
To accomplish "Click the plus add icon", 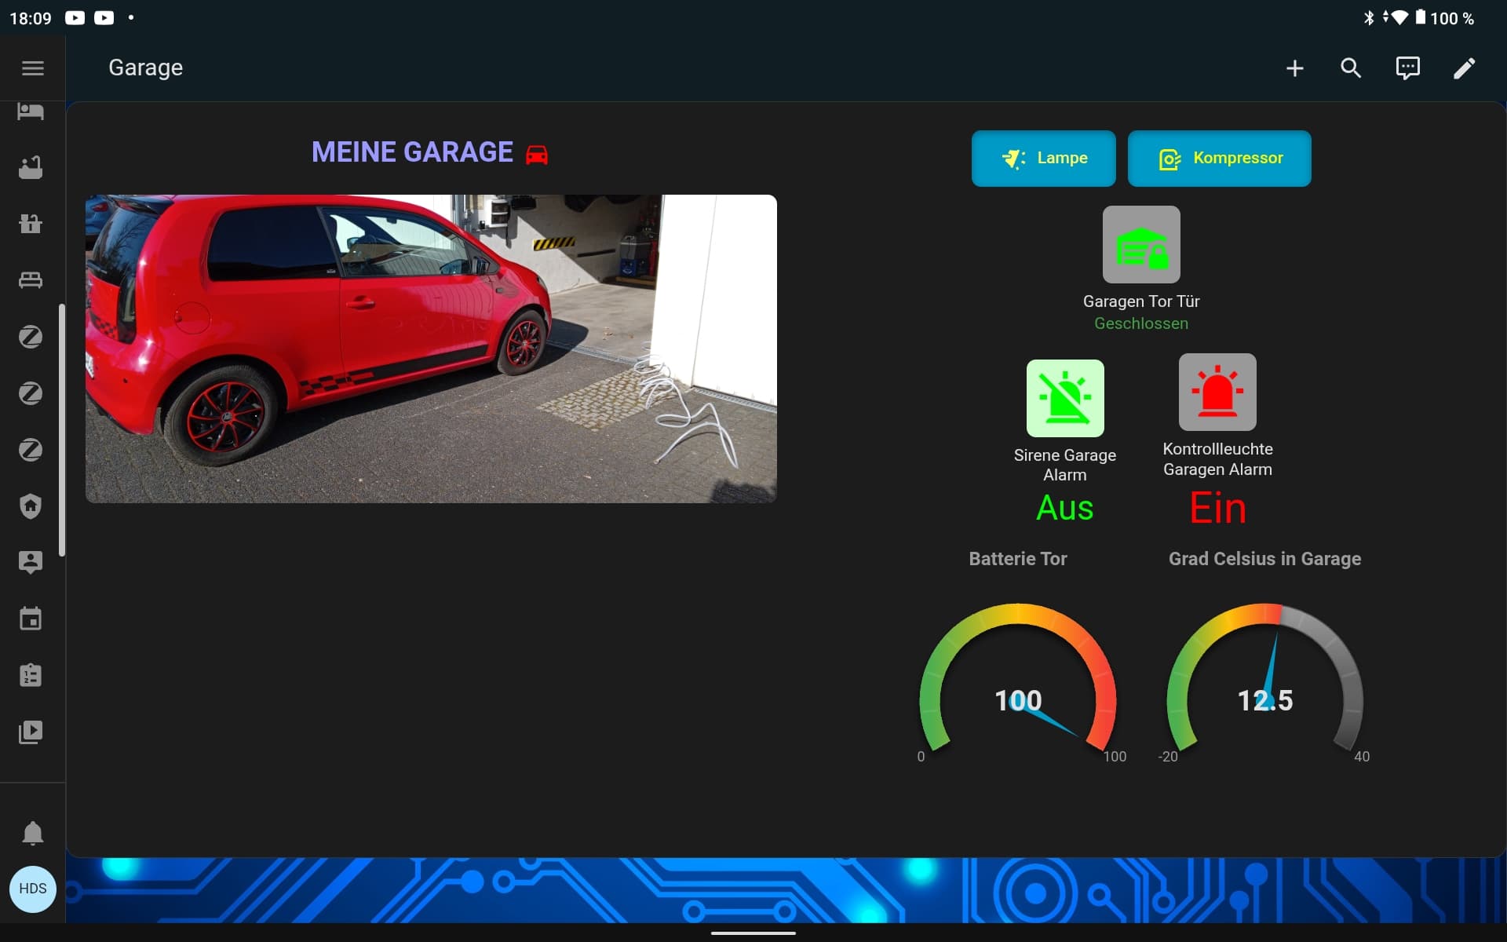I will pos(1294,68).
